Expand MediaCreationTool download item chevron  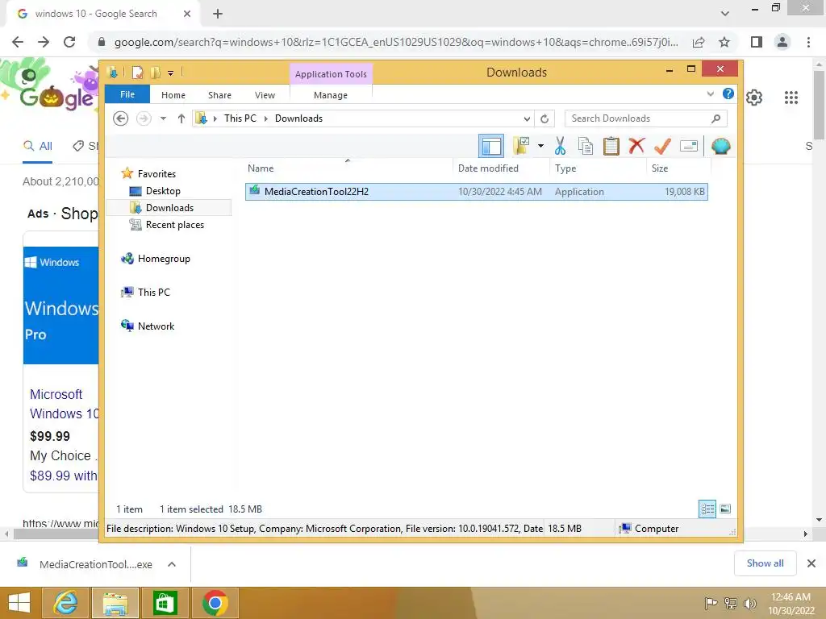pyautogui.click(x=171, y=564)
